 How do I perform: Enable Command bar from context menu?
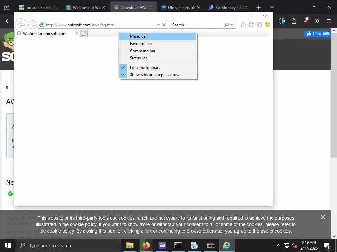(x=158, y=51)
